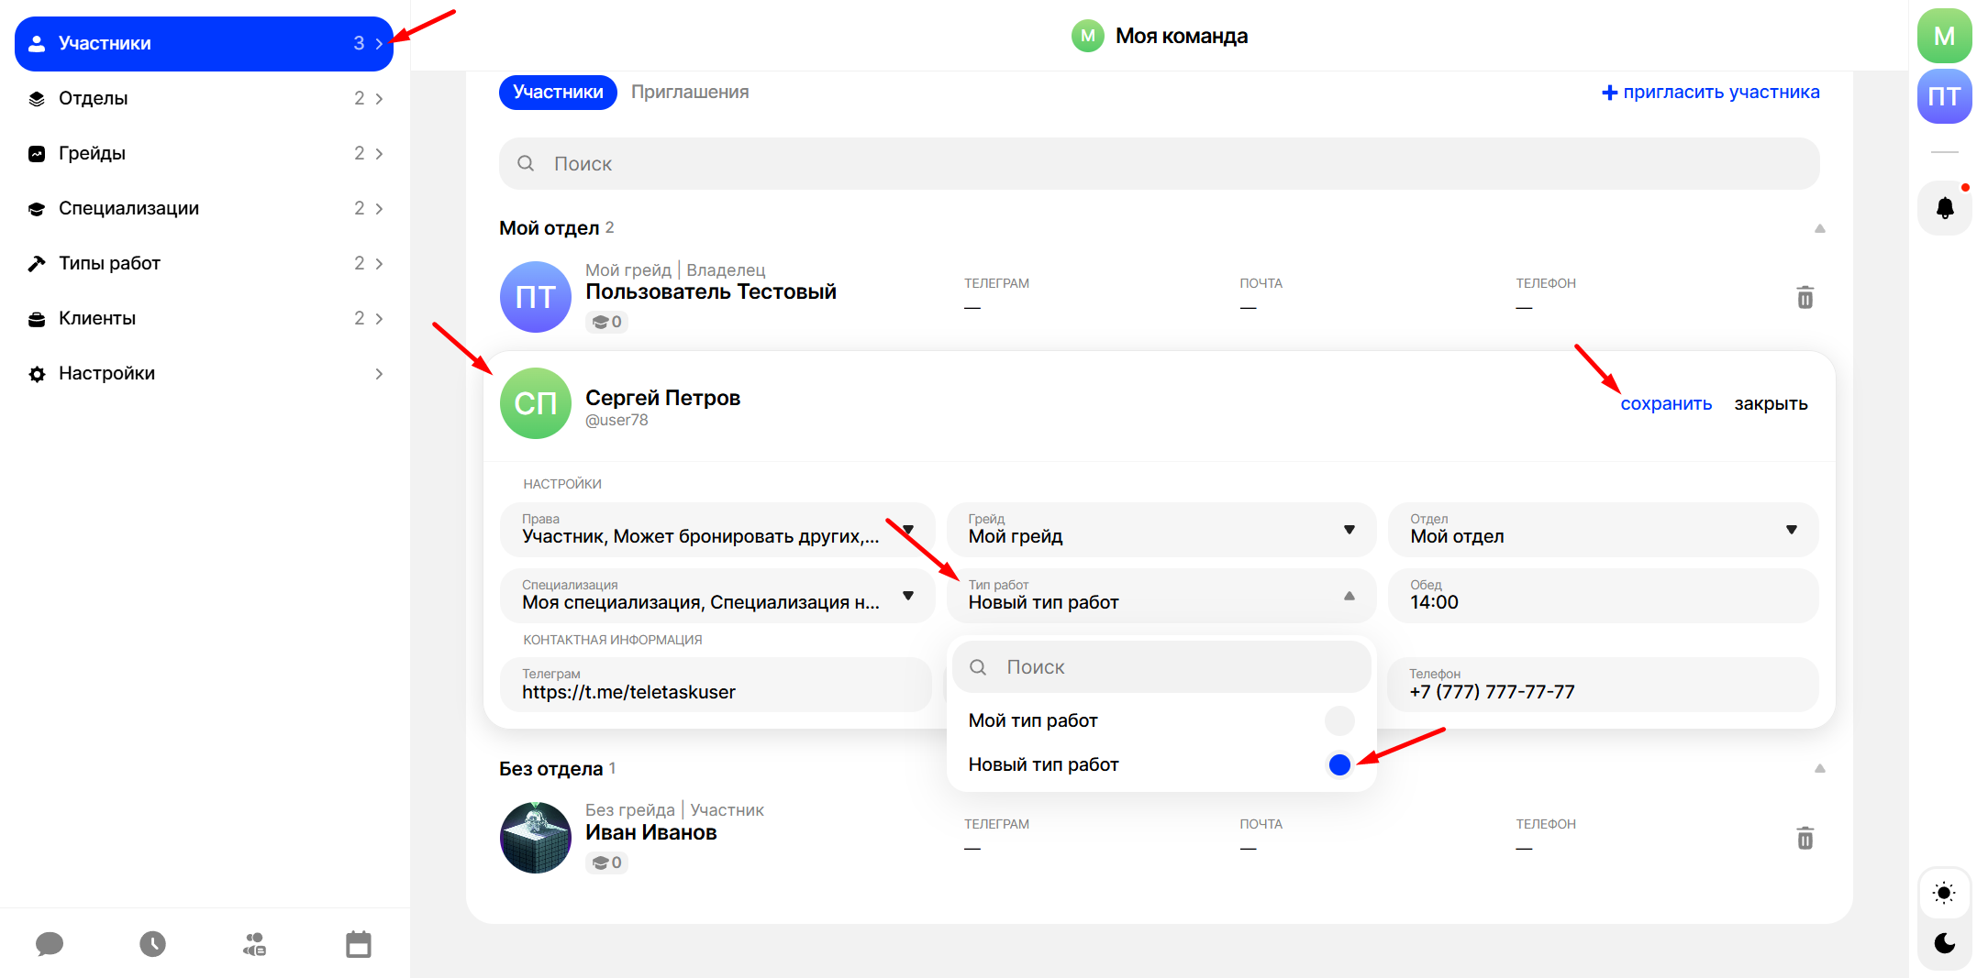Delete Пользователь Тестовый with trash icon
1977x978 pixels.
coord(1805,298)
